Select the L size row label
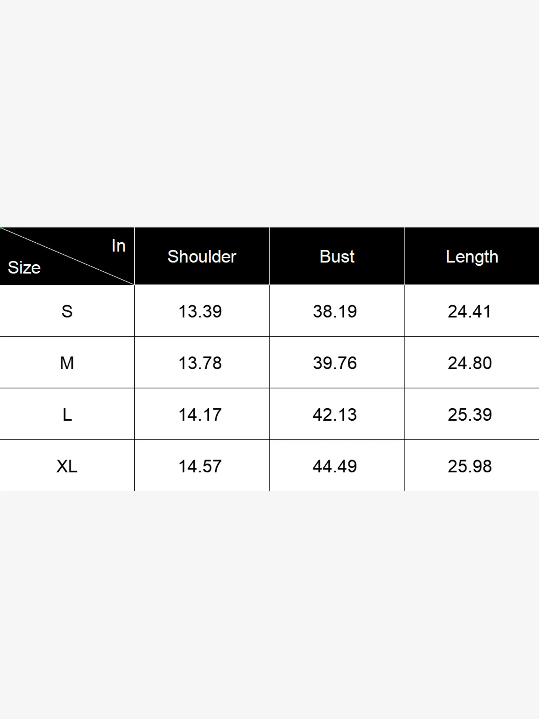Image resolution: width=539 pixels, height=719 pixels. [67, 415]
